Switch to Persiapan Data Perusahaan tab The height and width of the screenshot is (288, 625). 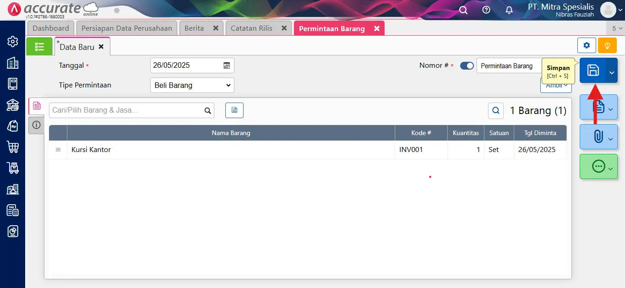tap(126, 28)
